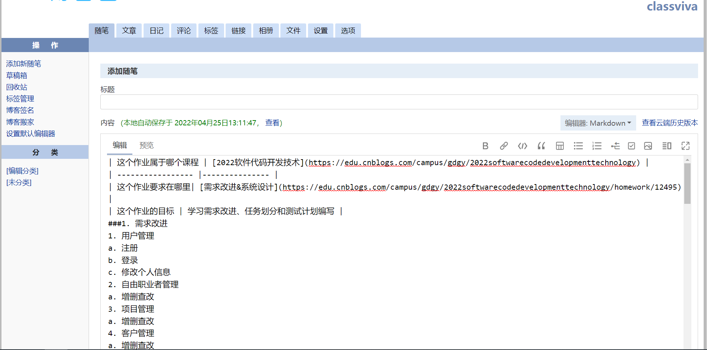Go to the 日记 tab
Screen dimensions: 707x350
coord(157,30)
